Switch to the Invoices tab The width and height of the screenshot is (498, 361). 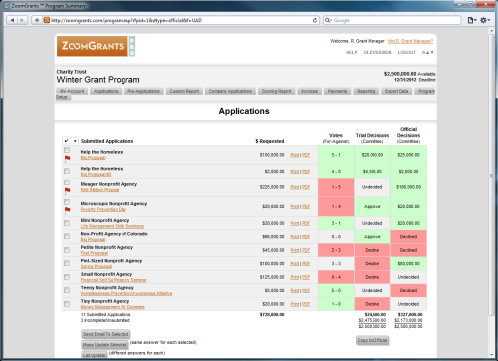coord(310,91)
